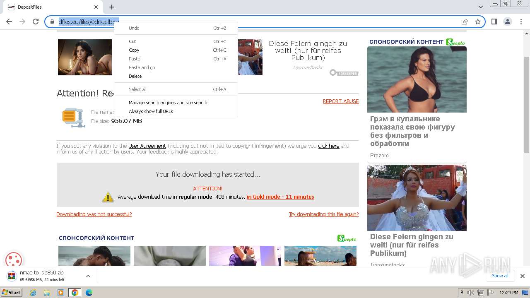Open a new browser tab
This screenshot has height=298, width=530.
click(x=112, y=7)
